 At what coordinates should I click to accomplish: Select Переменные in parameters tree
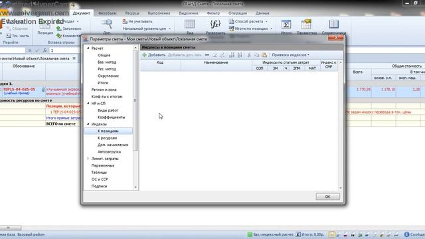103,165
